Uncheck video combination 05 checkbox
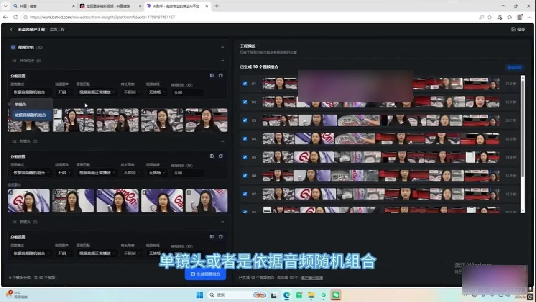The width and height of the screenshot is (536, 302). tap(245, 157)
